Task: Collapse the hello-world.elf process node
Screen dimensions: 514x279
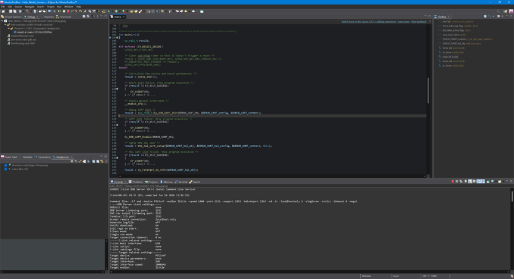Action: [x=5, y=24]
